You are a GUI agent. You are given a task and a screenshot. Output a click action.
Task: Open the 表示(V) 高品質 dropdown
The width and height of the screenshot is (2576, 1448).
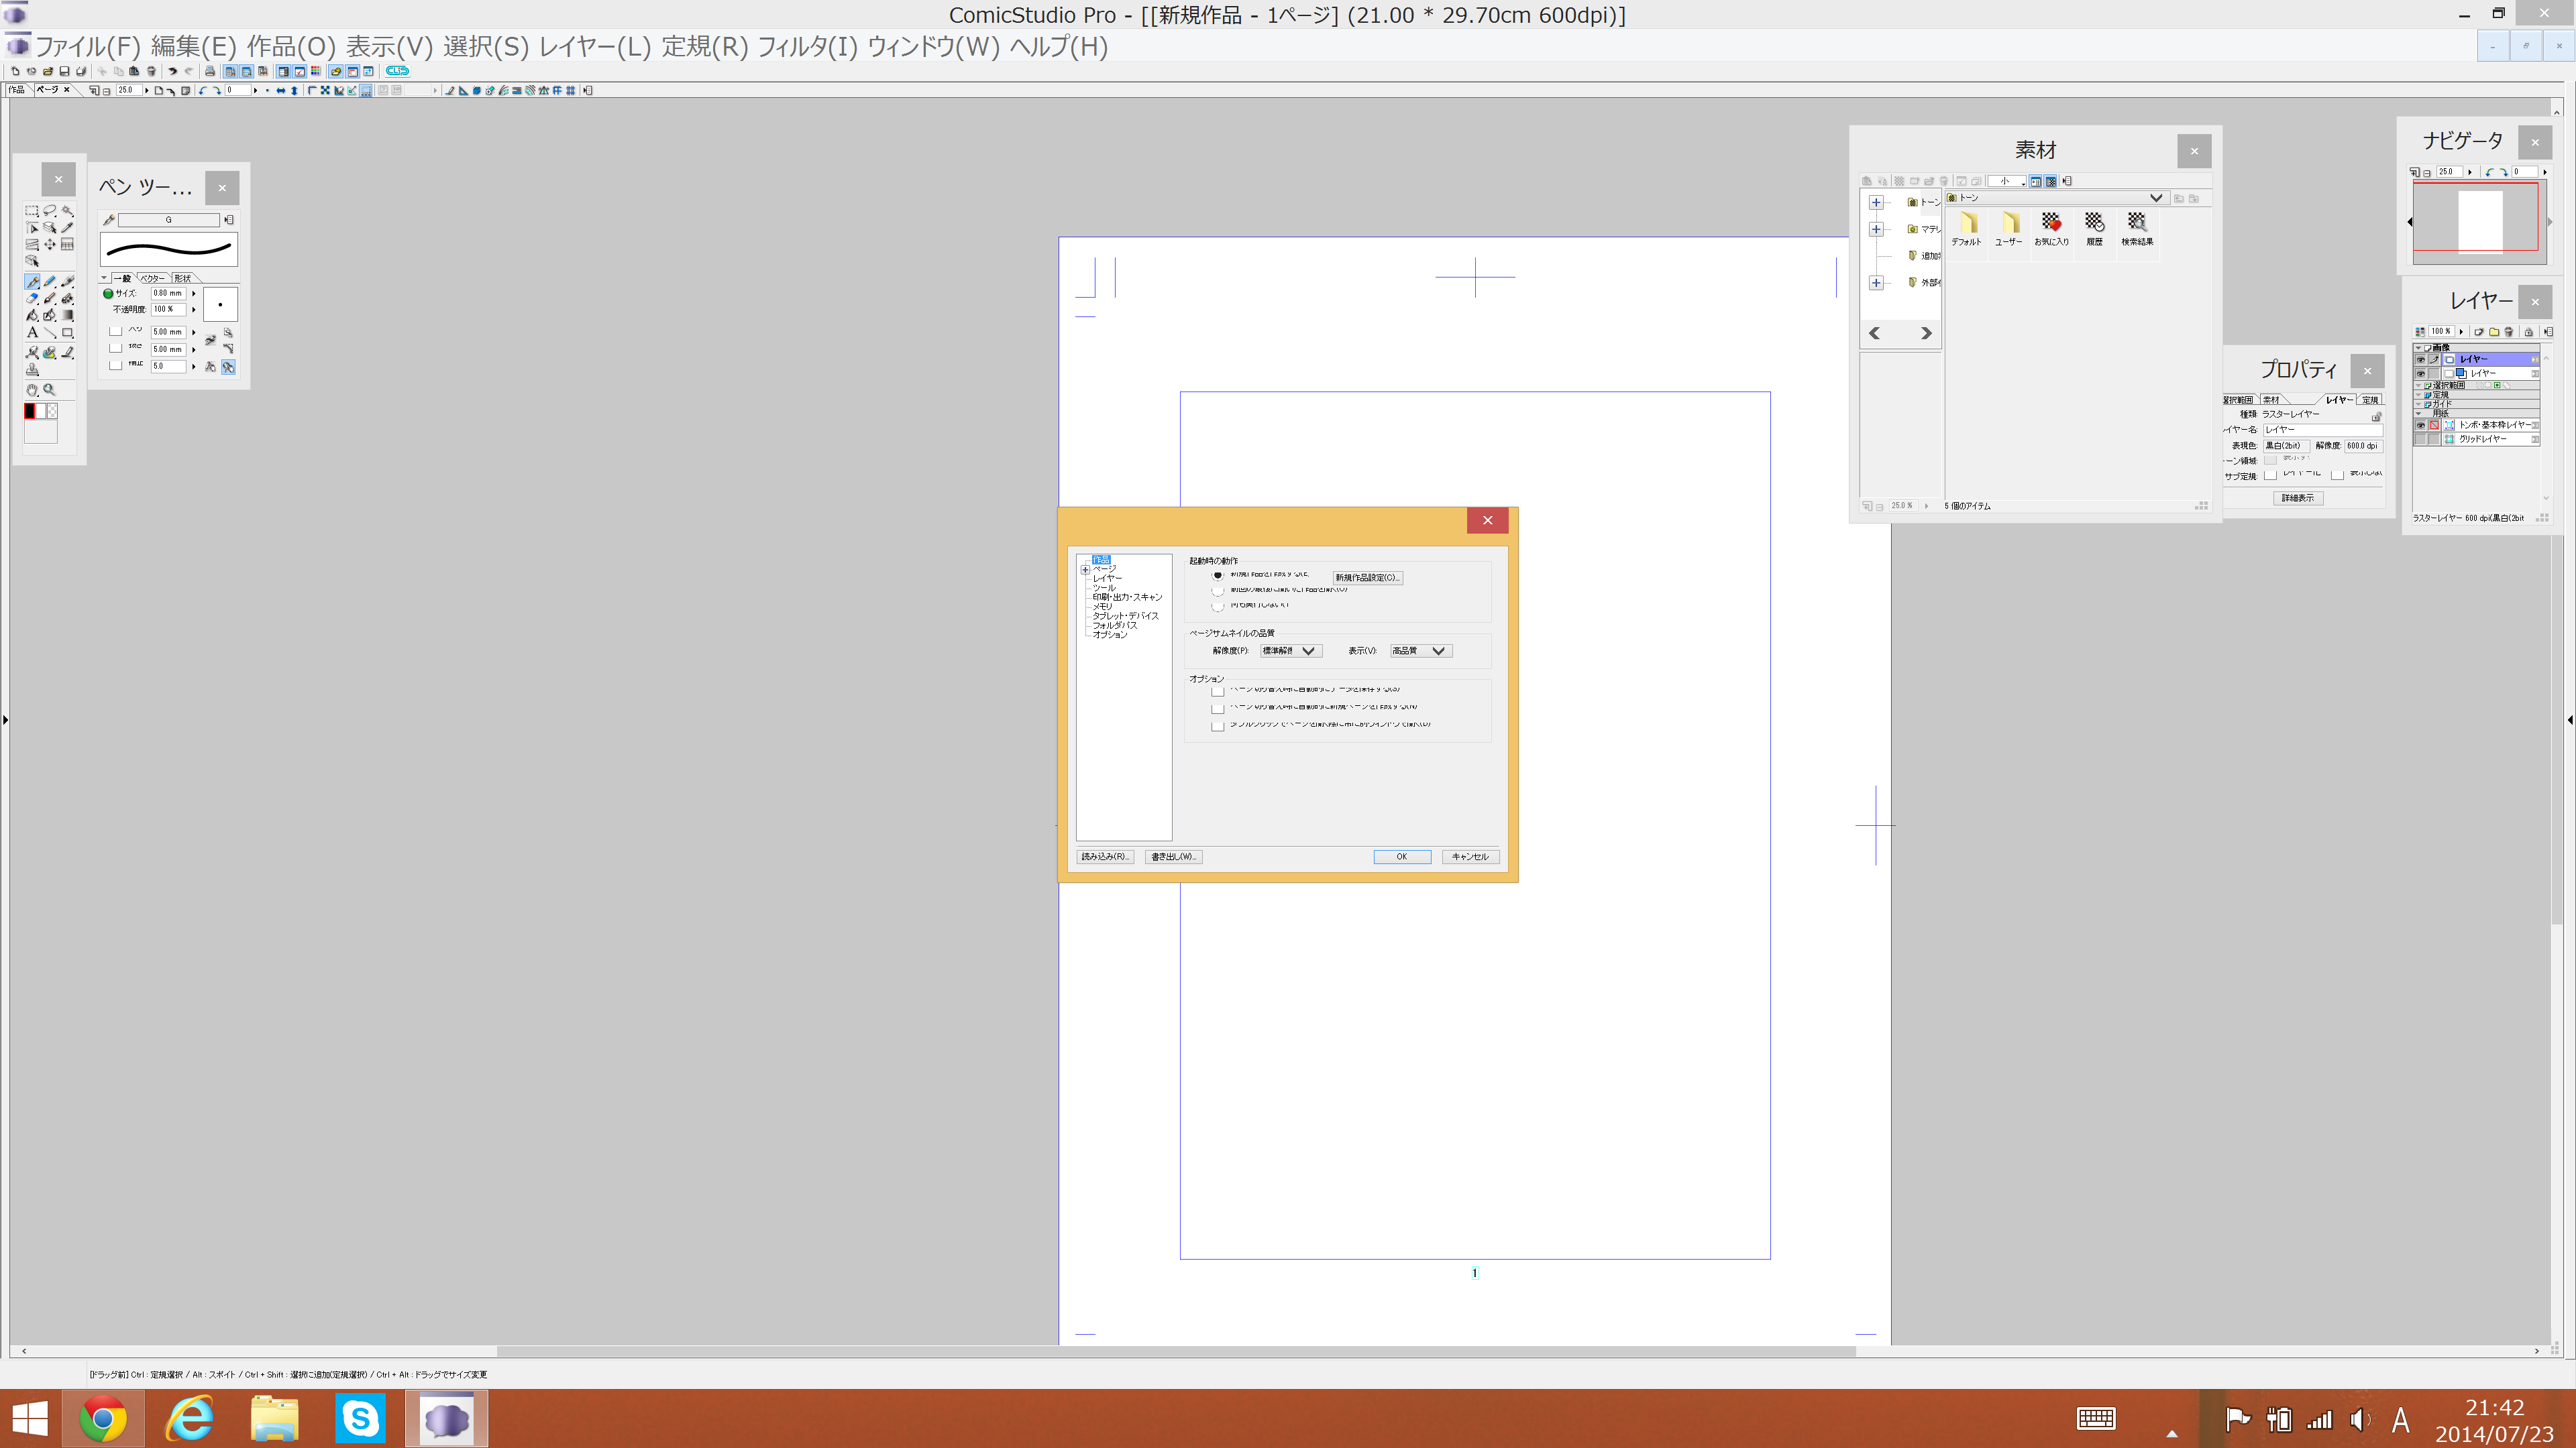[1420, 650]
